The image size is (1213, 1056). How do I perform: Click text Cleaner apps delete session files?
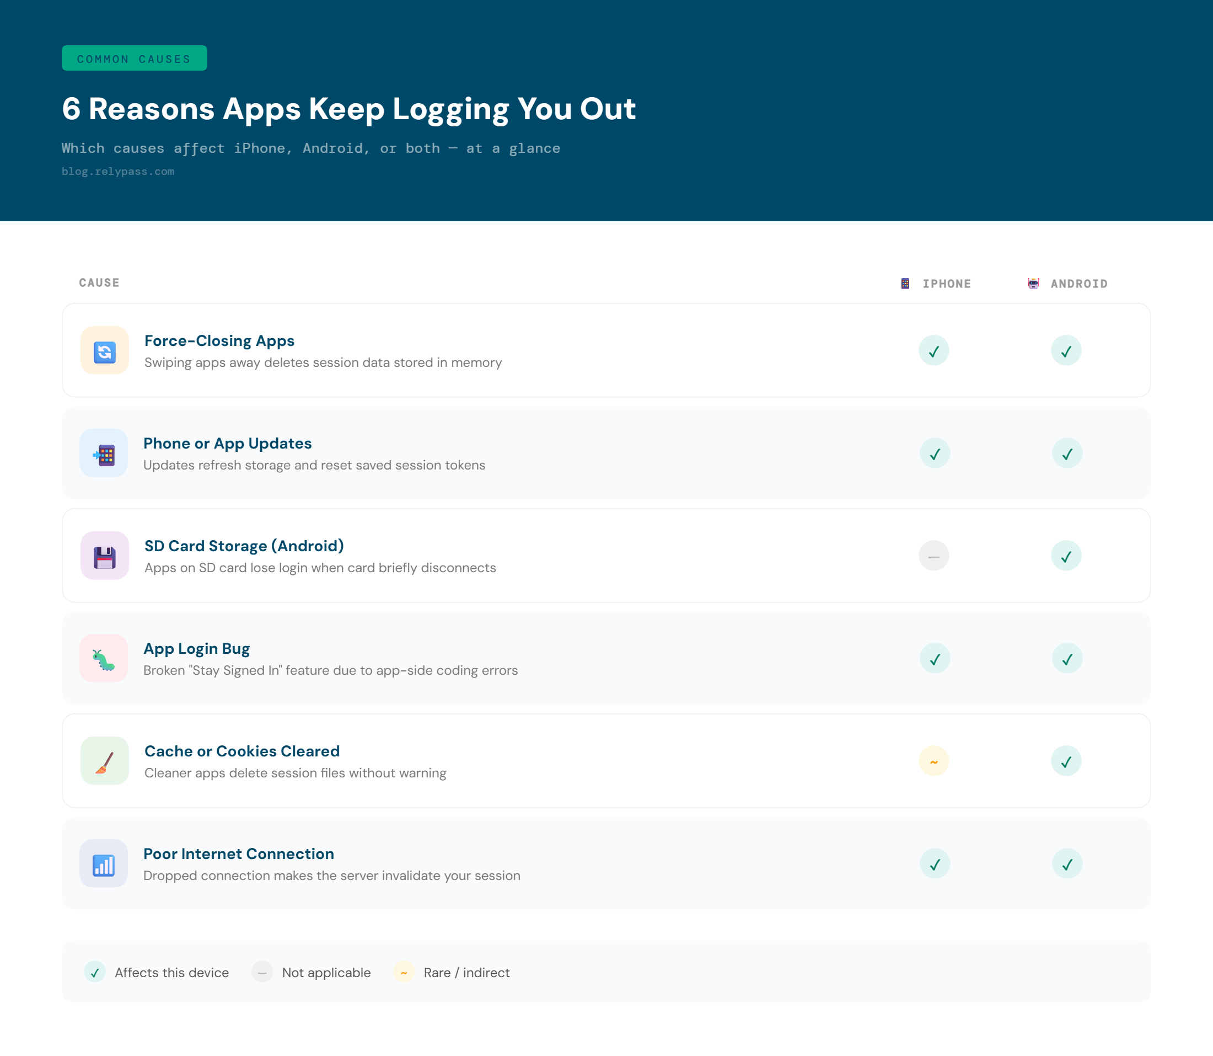pos(295,772)
